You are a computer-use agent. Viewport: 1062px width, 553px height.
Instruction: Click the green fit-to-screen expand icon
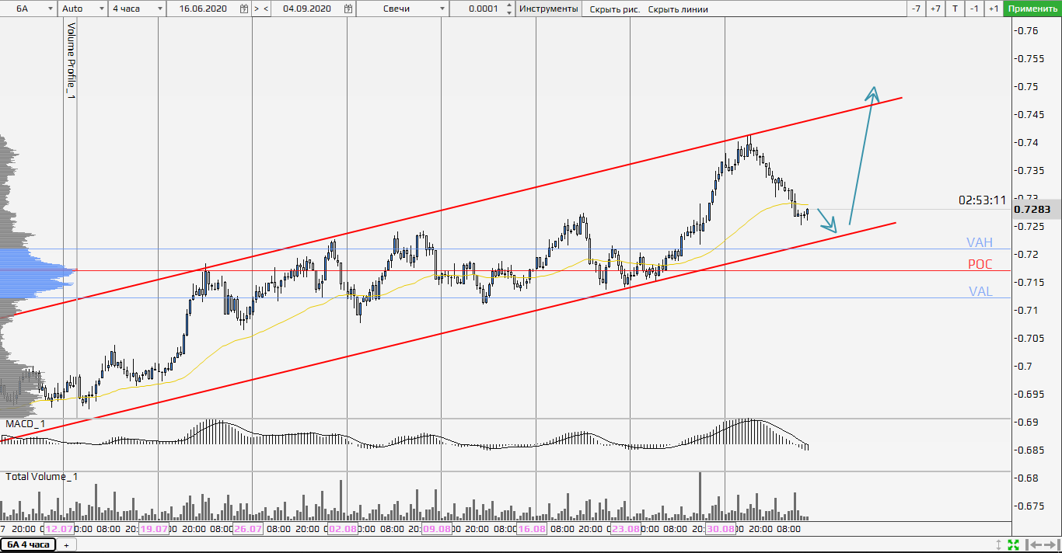pyautogui.click(x=1013, y=544)
